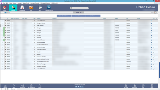Open the Home section icon
160x90 pixels.
click(4, 7)
